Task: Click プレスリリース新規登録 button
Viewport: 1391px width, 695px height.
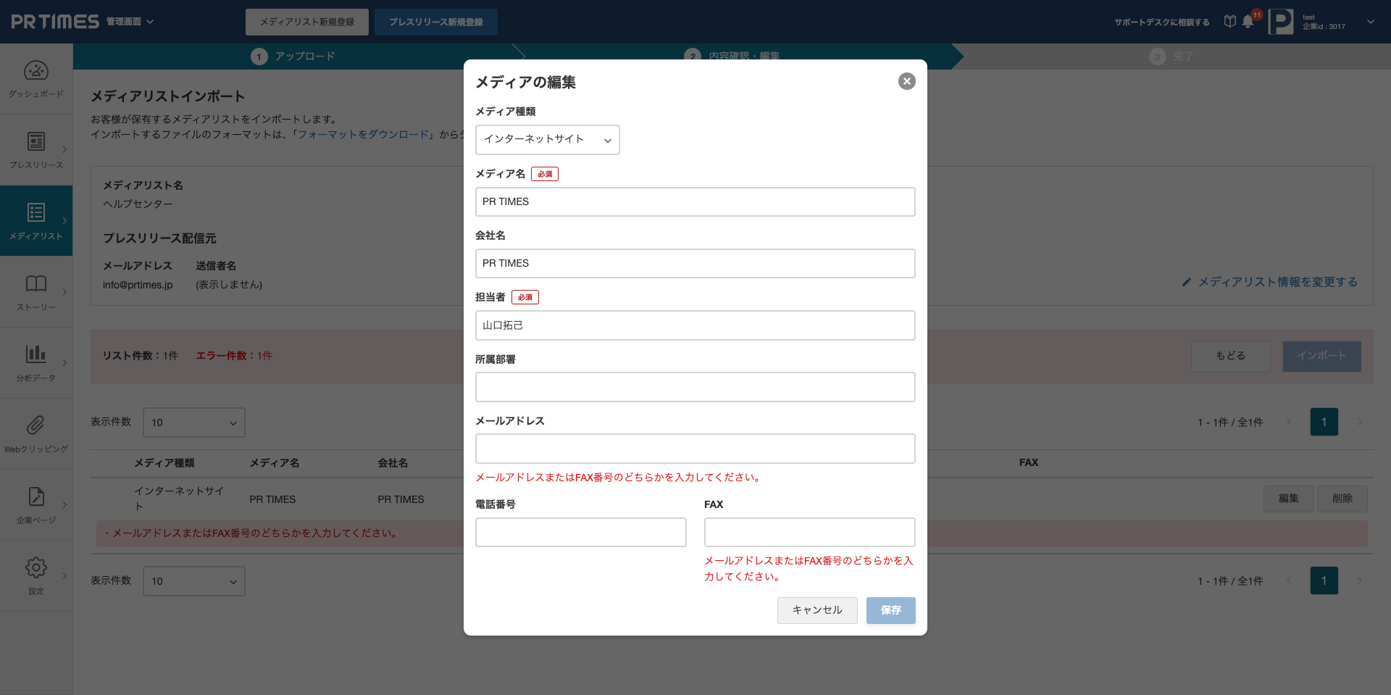Action: 436,22
